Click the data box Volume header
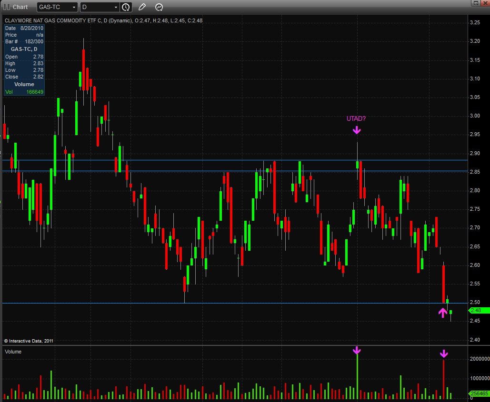Viewport: 490px width, 402px height. pos(24,84)
